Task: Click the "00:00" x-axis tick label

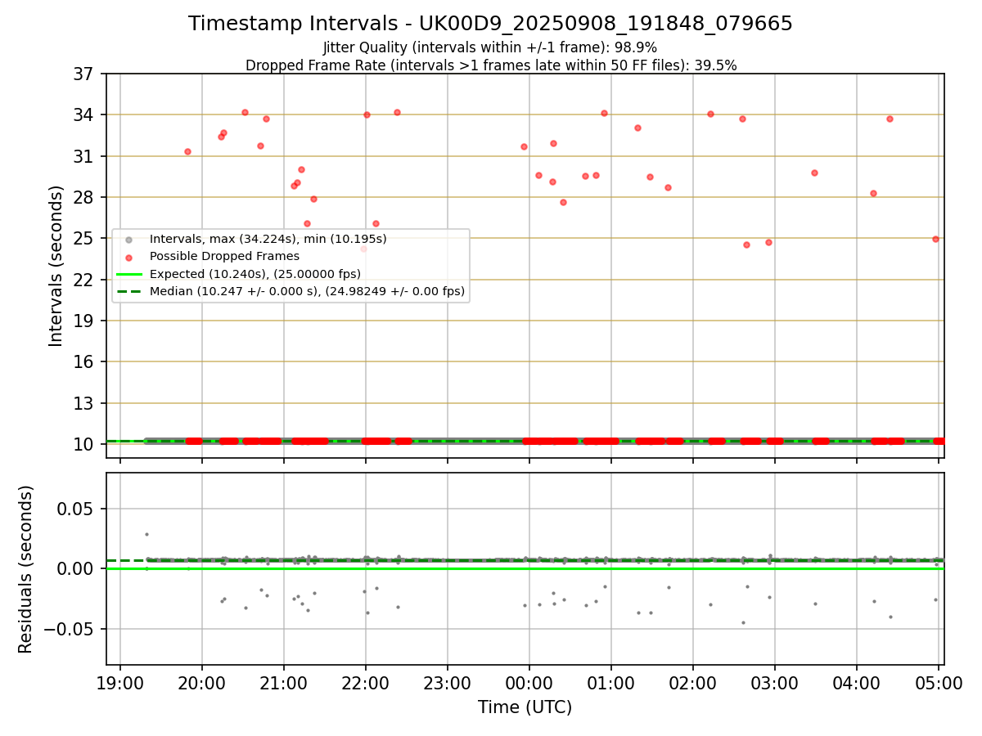Action: click(x=529, y=682)
